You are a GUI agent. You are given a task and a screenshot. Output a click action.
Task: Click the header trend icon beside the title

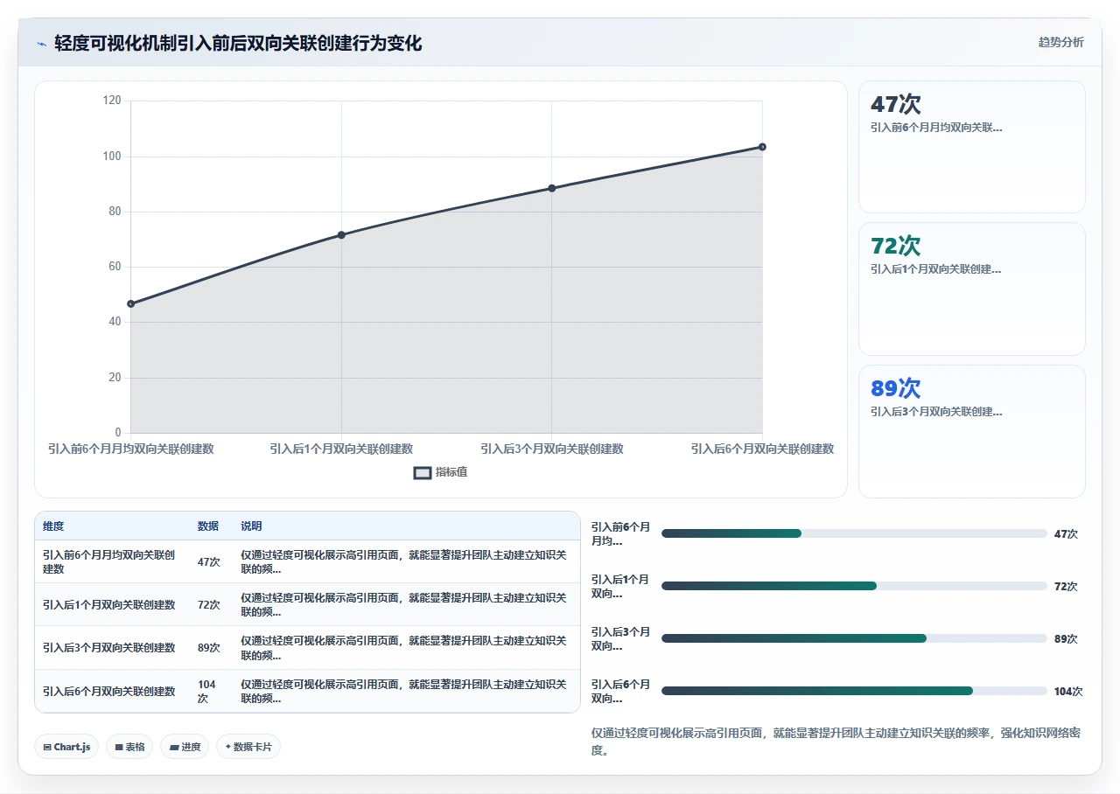click(x=41, y=44)
